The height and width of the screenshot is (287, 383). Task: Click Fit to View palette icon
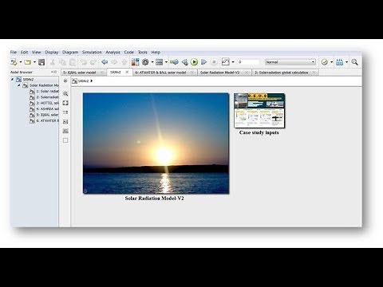(65, 103)
